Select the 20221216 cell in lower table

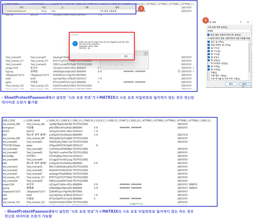pos(183,135)
